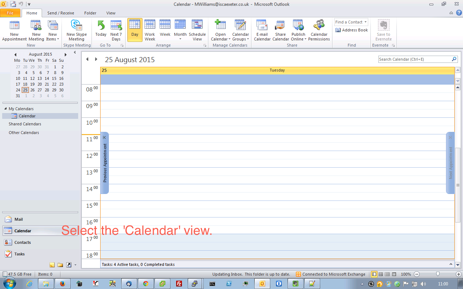Click Save to Evernote
This screenshot has height=289, width=463.
pyautogui.click(x=383, y=30)
